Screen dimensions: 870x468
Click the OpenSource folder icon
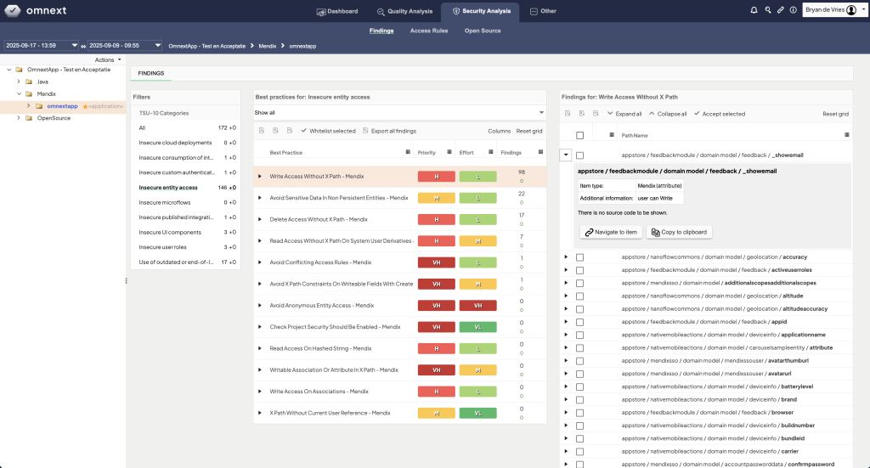(x=29, y=118)
